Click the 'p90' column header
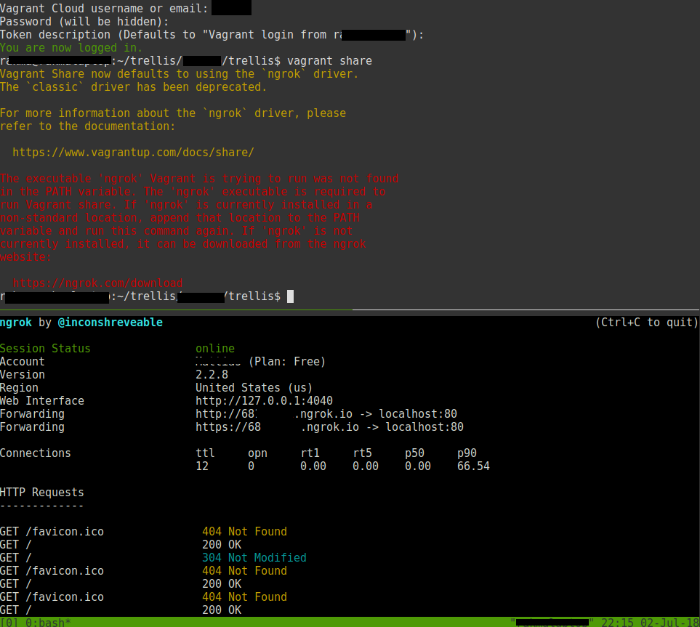 pyautogui.click(x=467, y=453)
